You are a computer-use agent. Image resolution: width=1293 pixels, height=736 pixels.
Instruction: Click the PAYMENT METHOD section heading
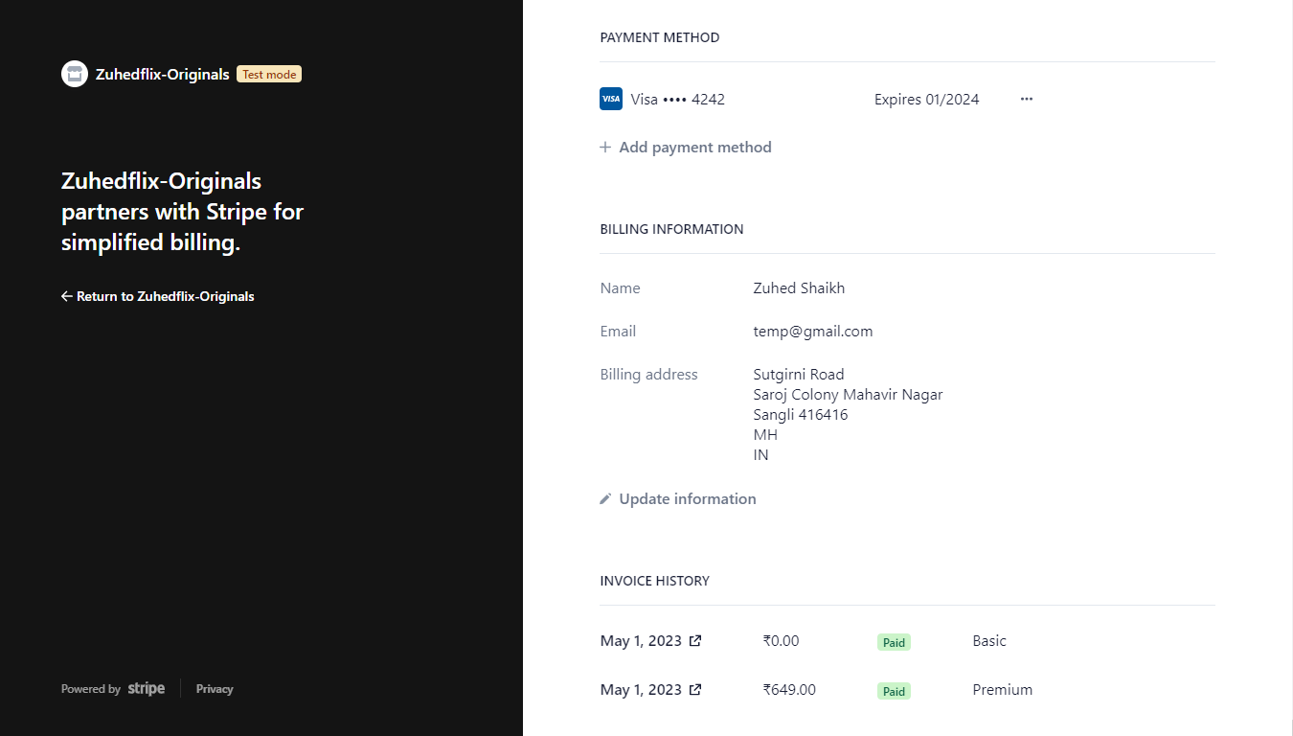pos(660,37)
